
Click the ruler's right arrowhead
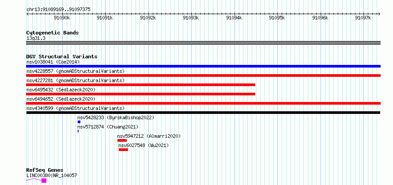coord(379,14)
